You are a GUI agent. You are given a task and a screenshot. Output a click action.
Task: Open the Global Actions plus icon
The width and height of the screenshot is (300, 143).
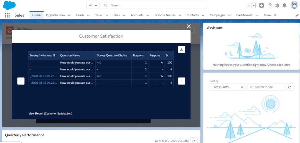262,6
